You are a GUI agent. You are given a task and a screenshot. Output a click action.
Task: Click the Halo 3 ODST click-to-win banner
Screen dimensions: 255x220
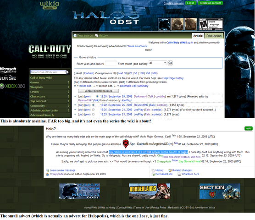[79, 191]
